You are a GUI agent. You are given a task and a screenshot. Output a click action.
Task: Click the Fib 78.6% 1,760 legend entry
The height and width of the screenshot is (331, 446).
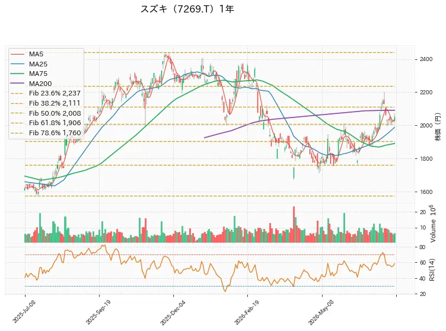46,133
